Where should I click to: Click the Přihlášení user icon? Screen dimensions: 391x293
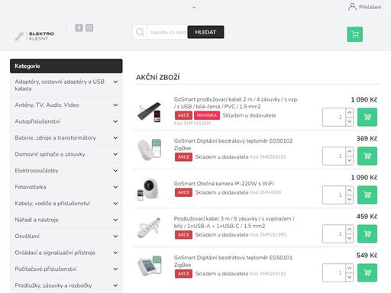(x=352, y=7)
